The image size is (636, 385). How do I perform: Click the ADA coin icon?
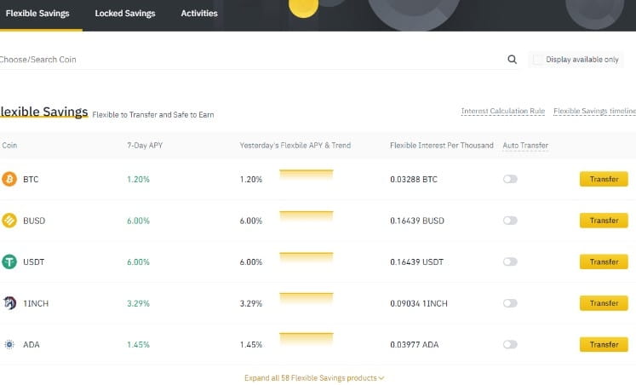point(9,344)
